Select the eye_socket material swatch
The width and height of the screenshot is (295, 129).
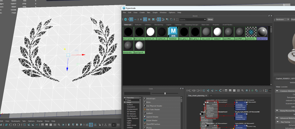(206, 33)
